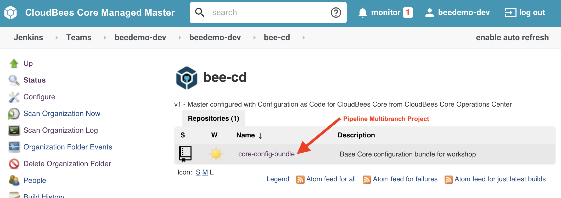Go to first beedemo-dev breadcrumb
The height and width of the screenshot is (198, 561).
click(140, 37)
